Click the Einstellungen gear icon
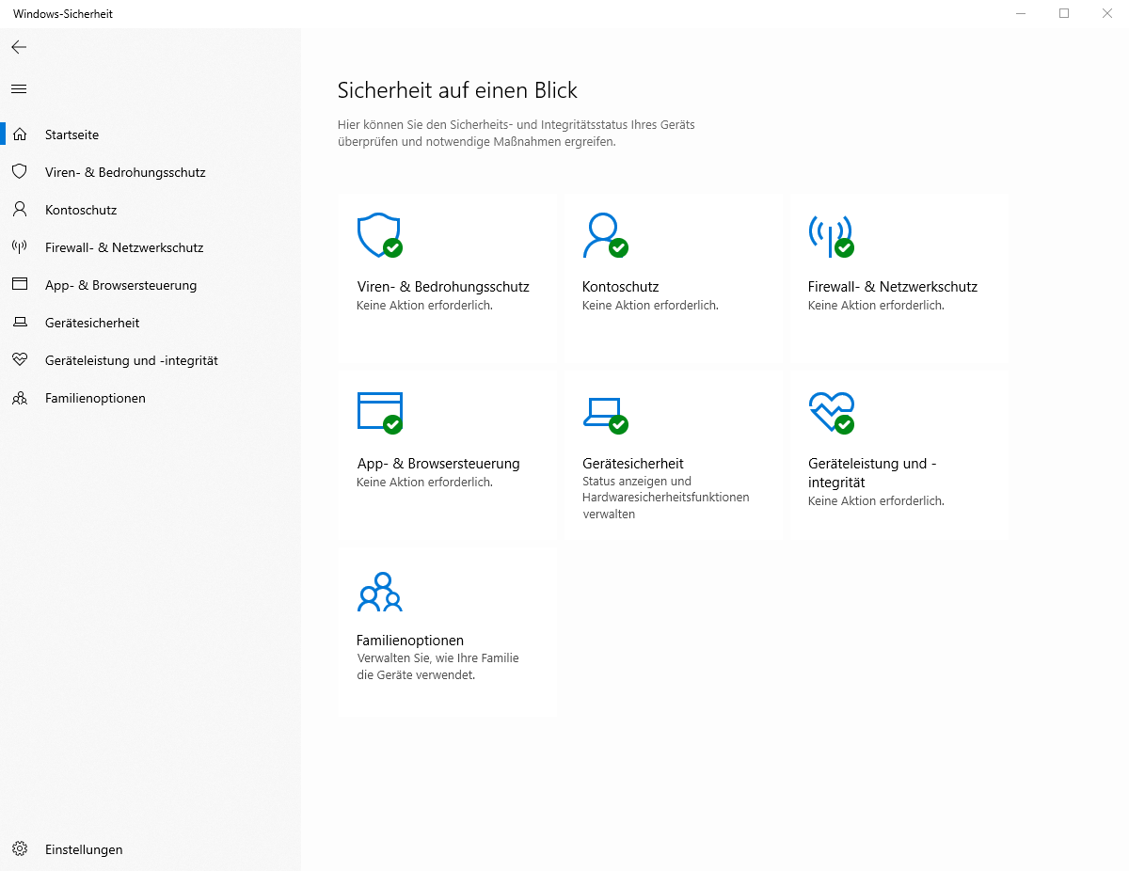The height and width of the screenshot is (871, 1129). coord(20,849)
